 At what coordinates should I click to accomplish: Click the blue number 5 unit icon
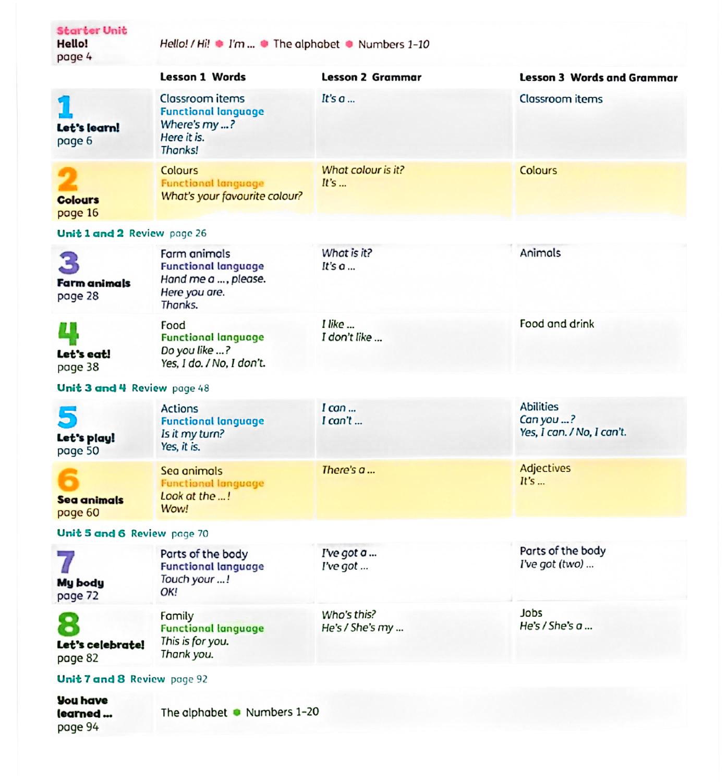click(x=68, y=417)
